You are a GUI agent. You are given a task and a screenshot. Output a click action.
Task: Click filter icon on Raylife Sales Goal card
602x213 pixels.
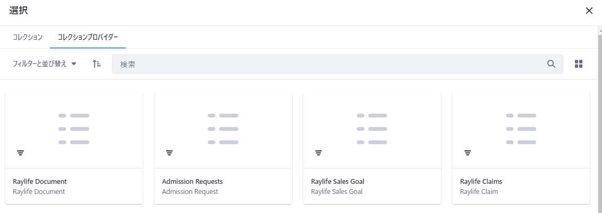tap(319, 153)
